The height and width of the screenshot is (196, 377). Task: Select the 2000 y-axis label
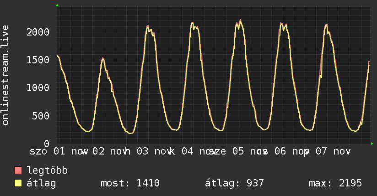(x=38, y=32)
